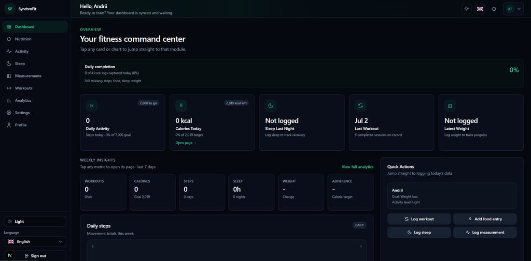Image resolution: width=531 pixels, height=261 pixels.
Task: Click the View full analytics link
Action: pos(358,167)
